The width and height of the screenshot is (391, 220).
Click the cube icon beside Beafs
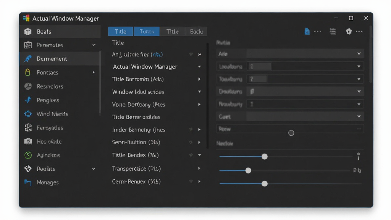tap(28, 32)
